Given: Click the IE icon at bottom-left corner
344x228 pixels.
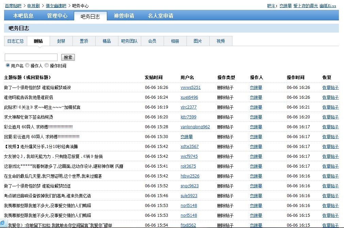Looking at the screenshot, I should point(3,223).
